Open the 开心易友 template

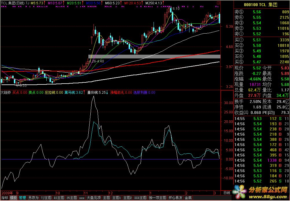[x=176, y=198]
